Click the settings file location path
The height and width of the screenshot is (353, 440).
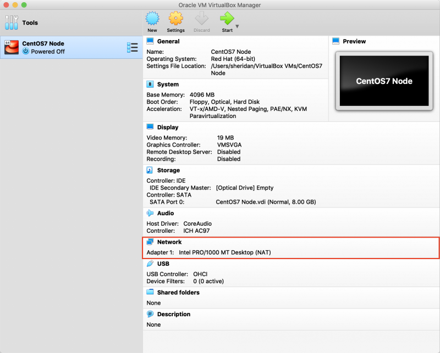click(267, 70)
